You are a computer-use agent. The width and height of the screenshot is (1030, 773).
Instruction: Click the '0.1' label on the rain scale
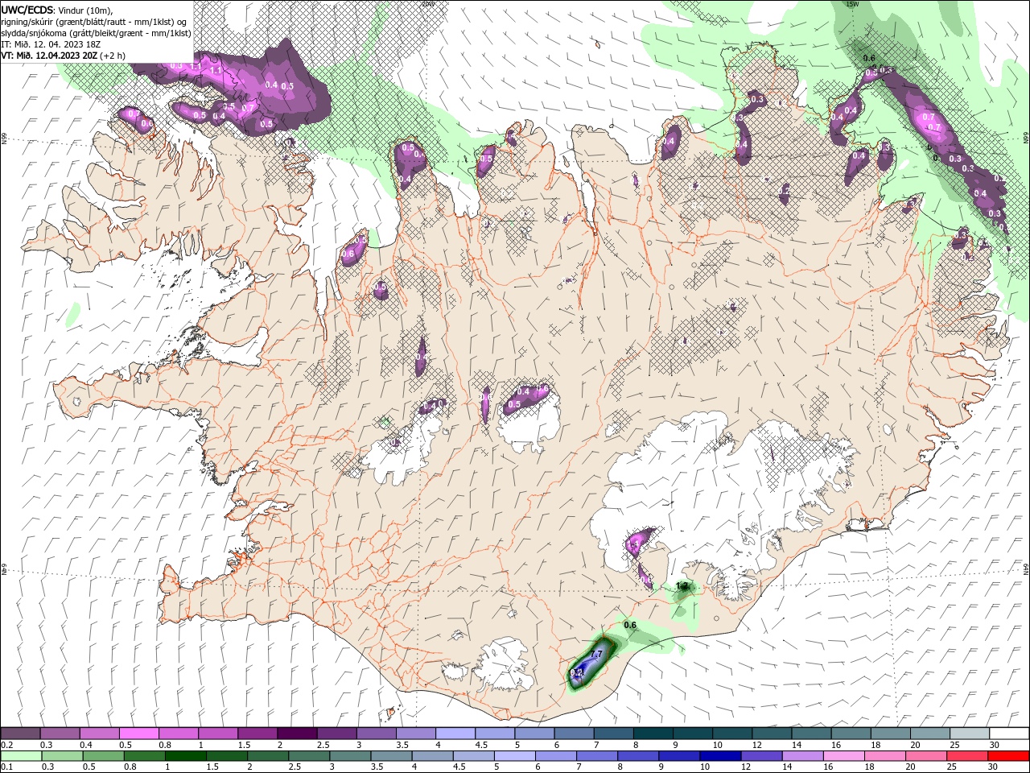pos(6,767)
